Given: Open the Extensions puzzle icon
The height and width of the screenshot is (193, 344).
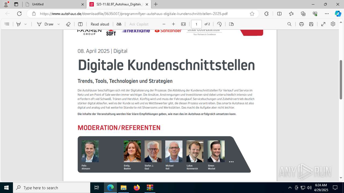Looking at the screenshot, I should coord(266,14).
